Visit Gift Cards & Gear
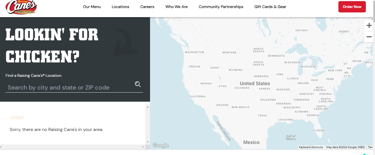The image size is (375, 155). pyautogui.click(x=270, y=7)
